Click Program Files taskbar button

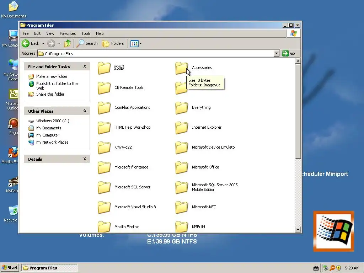pos(49,268)
